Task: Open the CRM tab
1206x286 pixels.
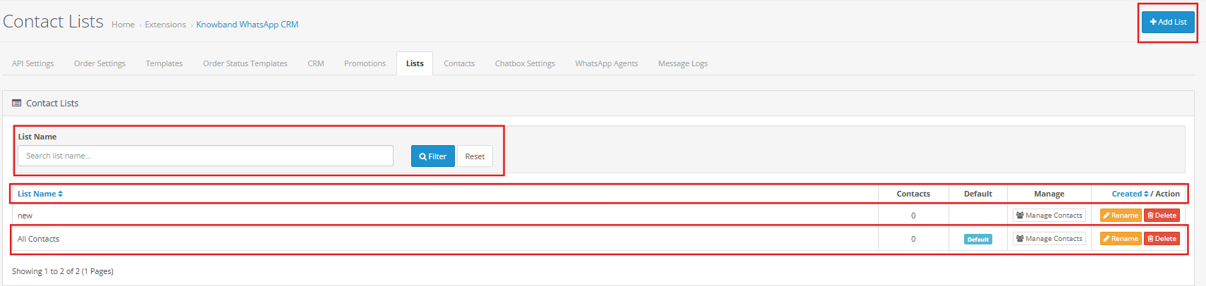Action: click(316, 63)
